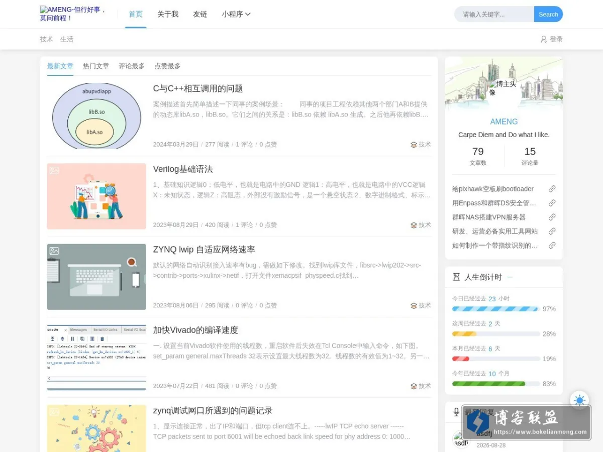Image resolution: width=603 pixels, height=452 pixels.
Task: Open link 给pixhawk空板刷bootloader
Action: coord(493,189)
